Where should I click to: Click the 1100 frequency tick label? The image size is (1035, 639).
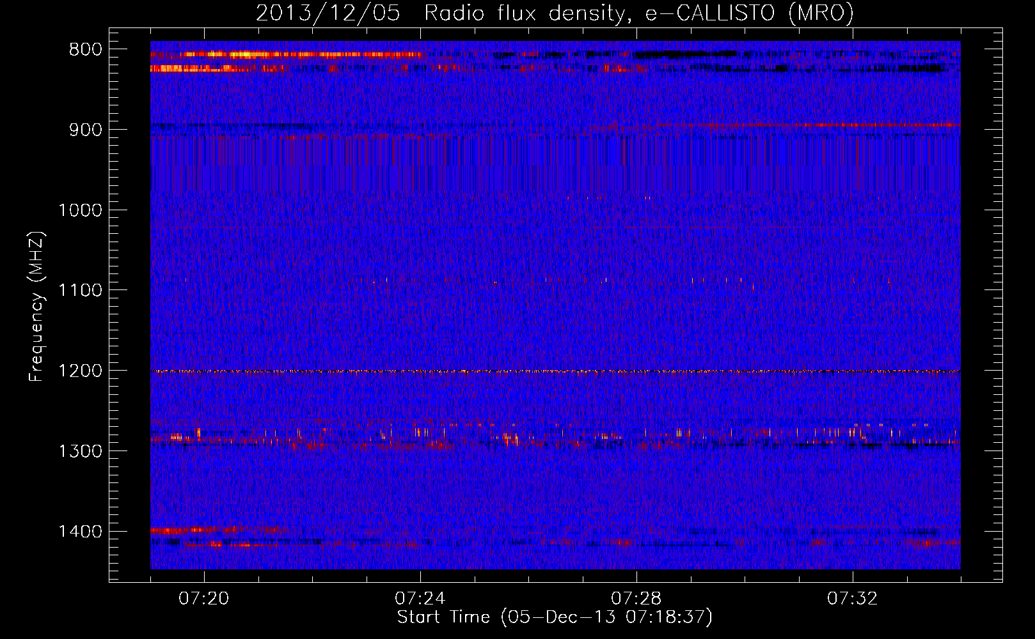[80, 291]
